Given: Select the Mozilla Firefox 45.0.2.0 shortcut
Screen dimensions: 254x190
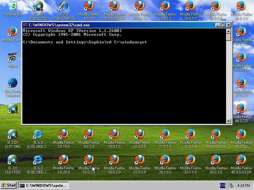Looking at the screenshot, I should click(241, 139).
